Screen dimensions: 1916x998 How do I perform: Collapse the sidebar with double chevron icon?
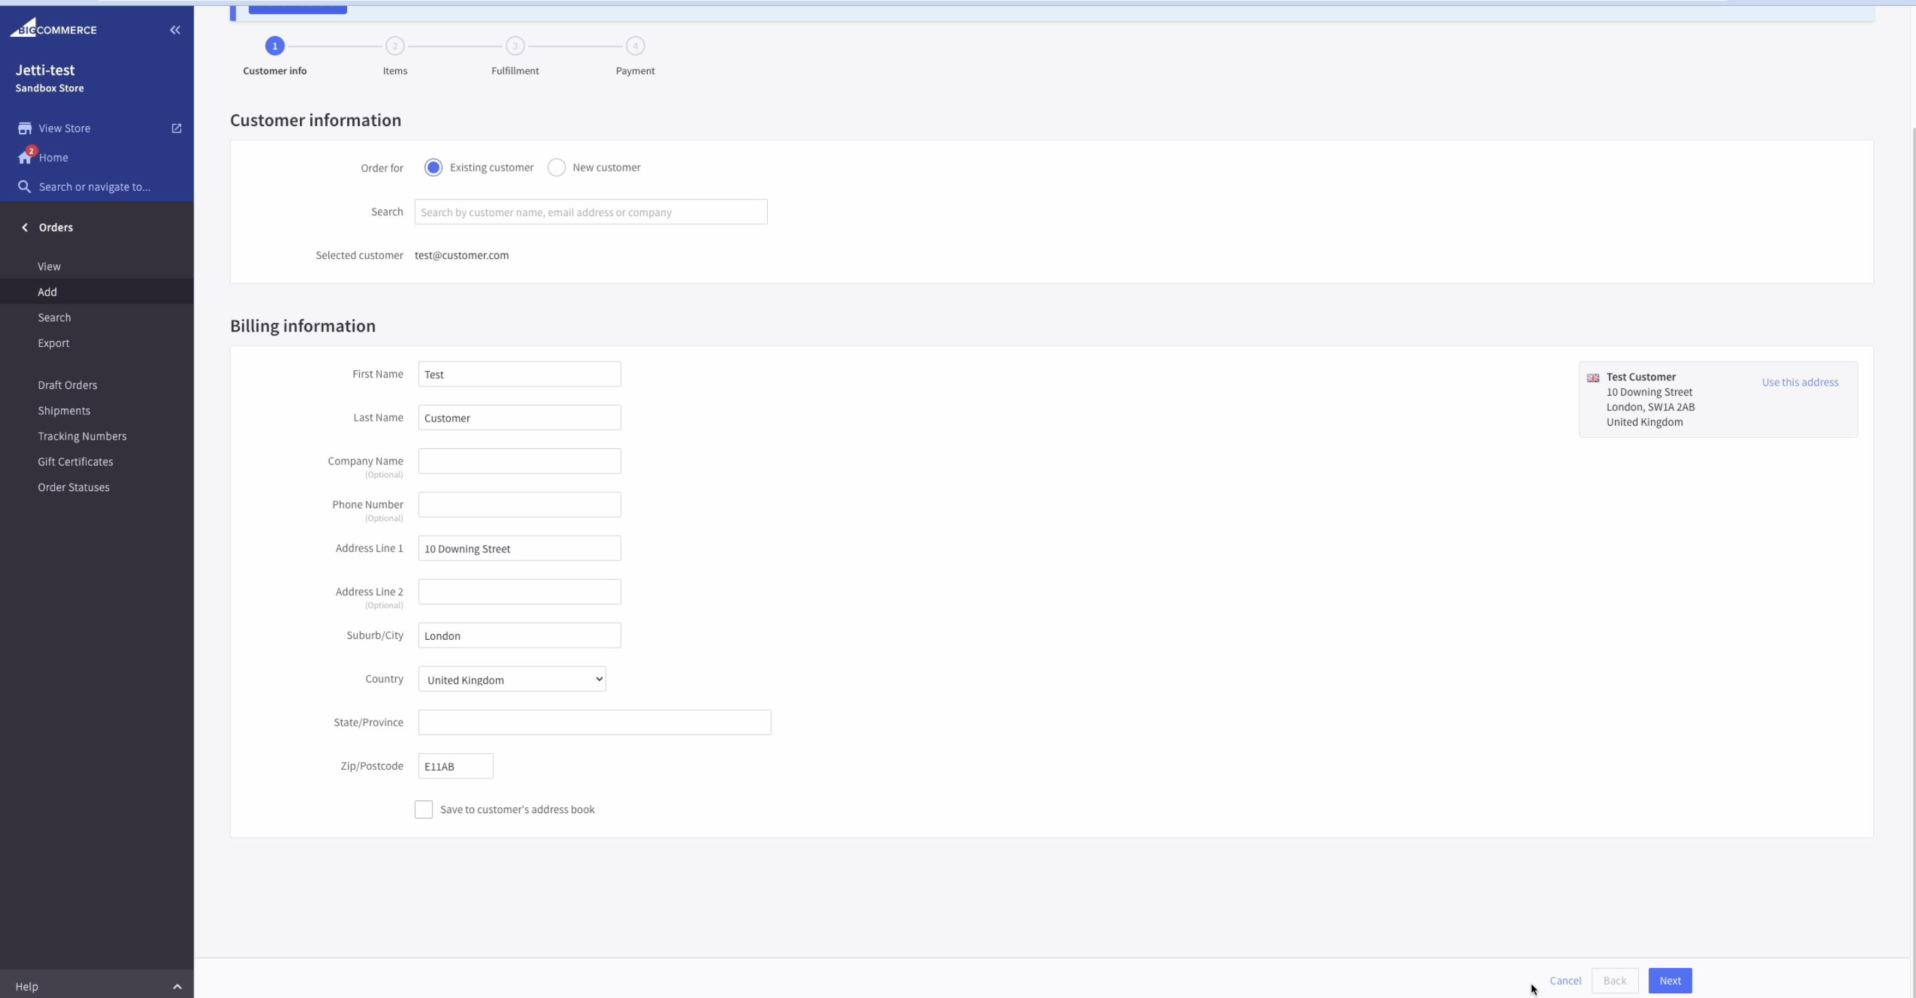click(x=175, y=30)
